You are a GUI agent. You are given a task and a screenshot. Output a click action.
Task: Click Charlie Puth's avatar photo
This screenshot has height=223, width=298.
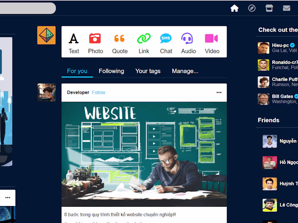point(263,82)
